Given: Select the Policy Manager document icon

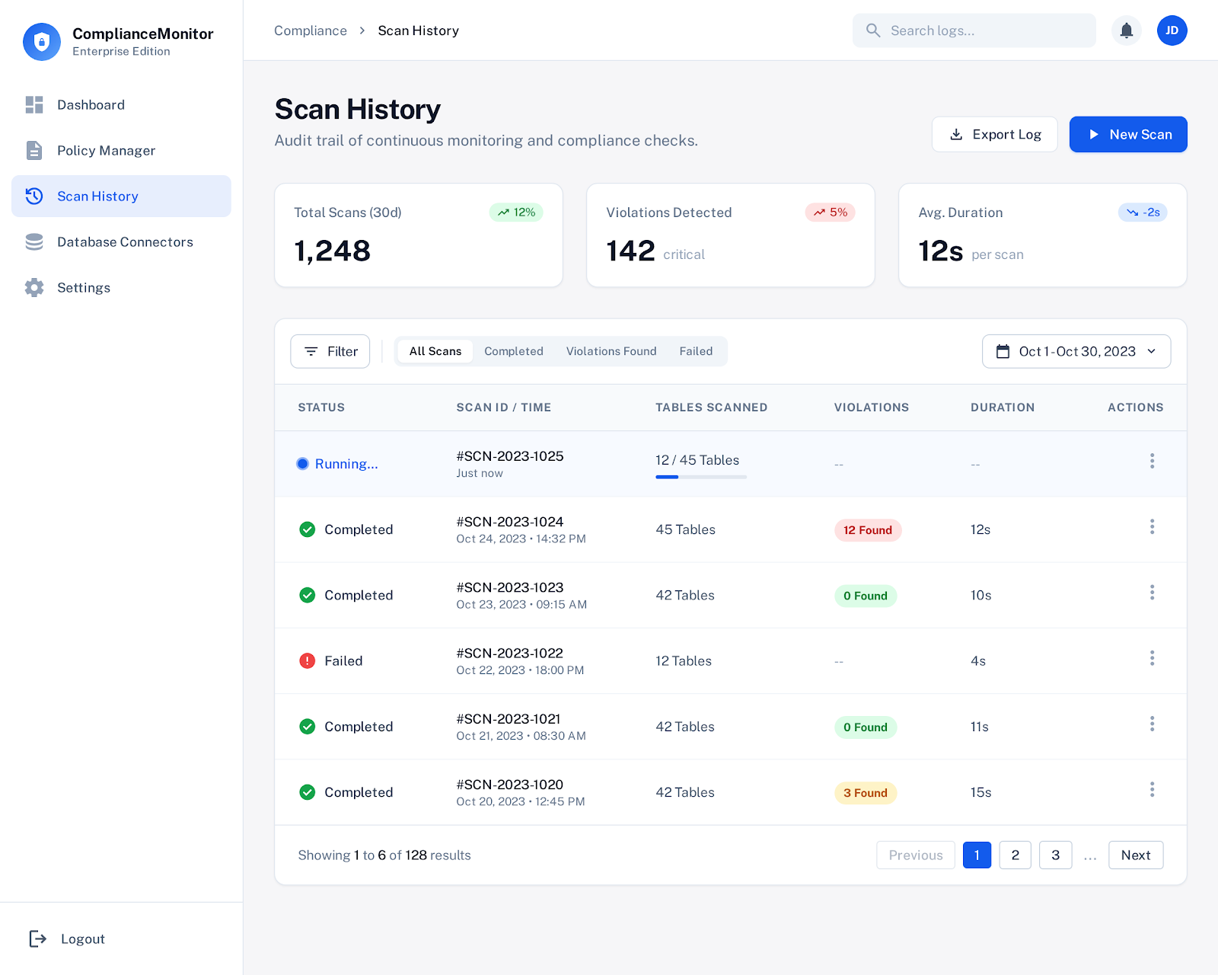Looking at the screenshot, I should (x=33, y=150).
